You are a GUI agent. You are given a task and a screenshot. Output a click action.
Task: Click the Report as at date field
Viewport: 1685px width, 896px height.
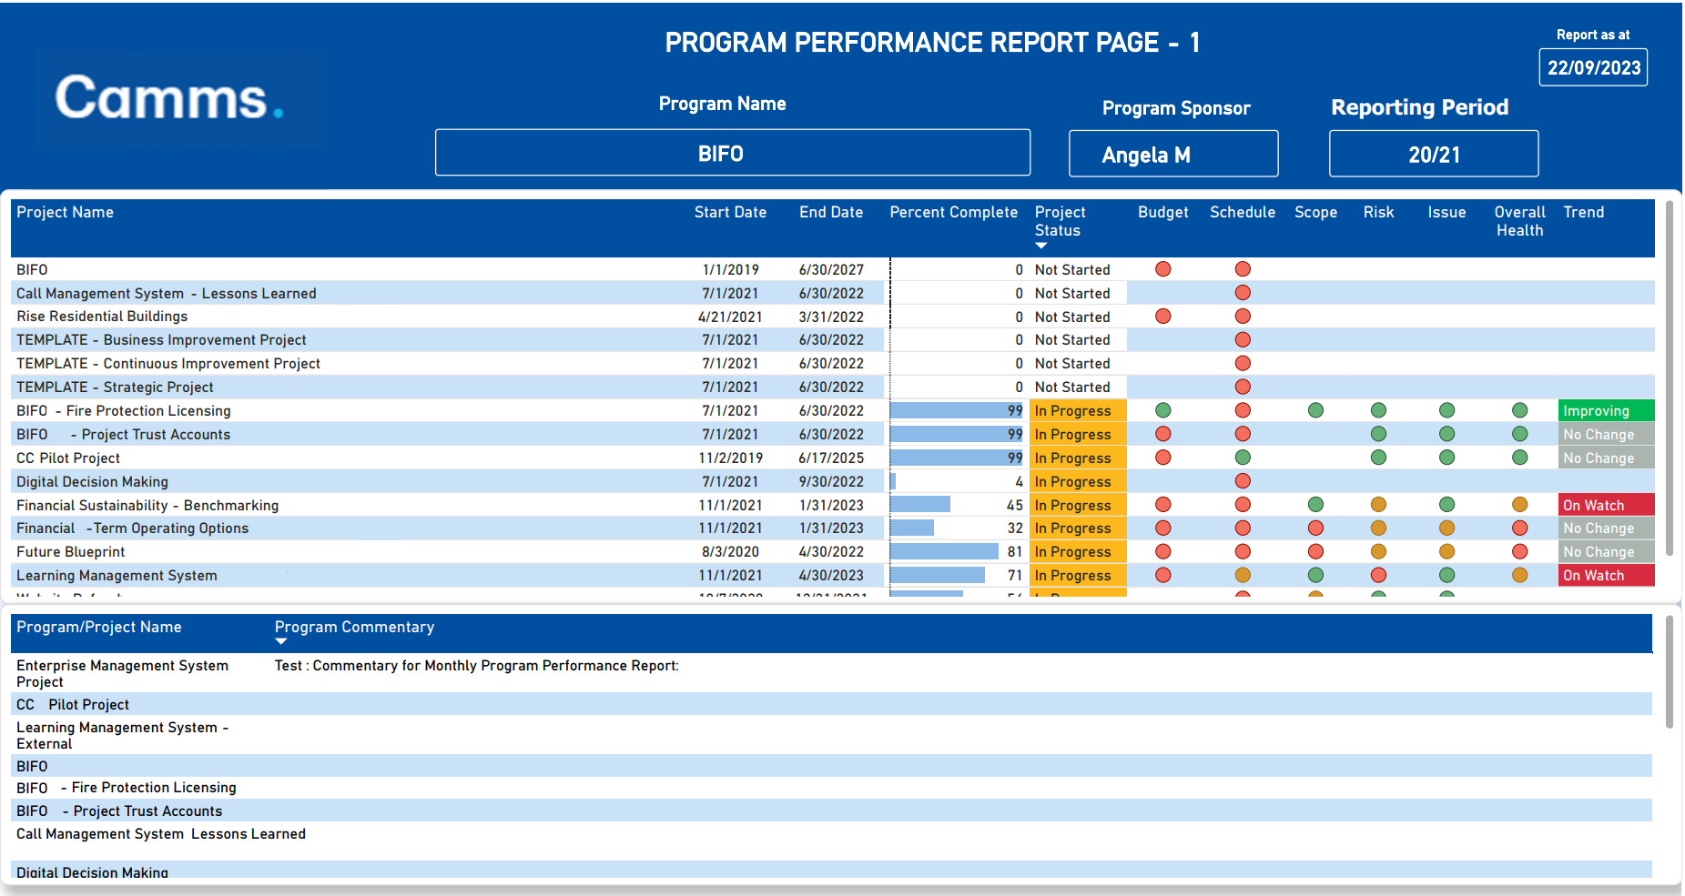1592,66
